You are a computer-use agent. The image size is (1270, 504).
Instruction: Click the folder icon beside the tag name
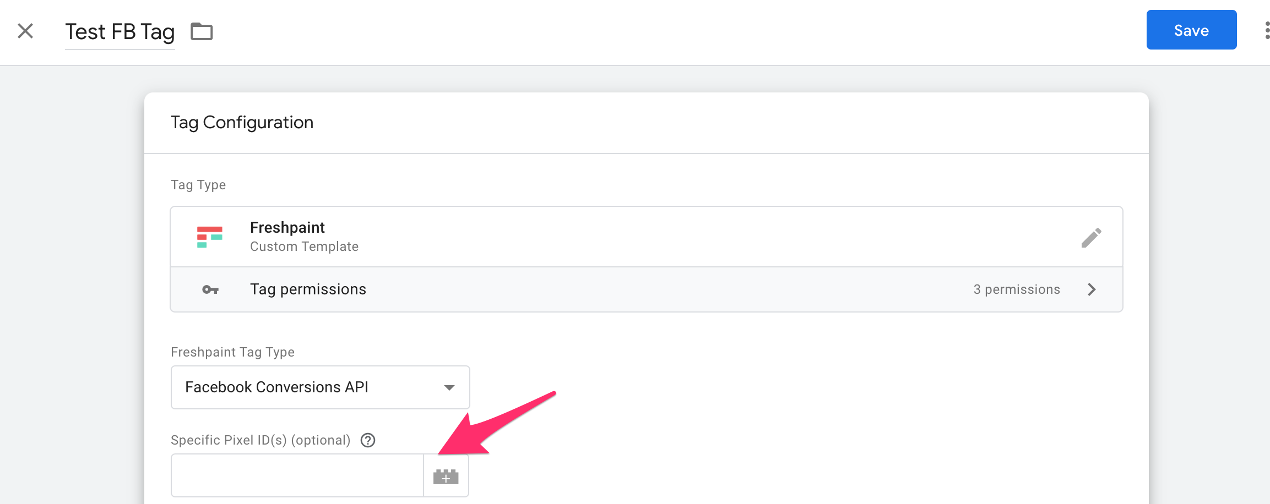point(202,31)
